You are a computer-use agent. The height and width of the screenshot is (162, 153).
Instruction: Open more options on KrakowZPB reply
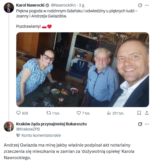point(147,124)
